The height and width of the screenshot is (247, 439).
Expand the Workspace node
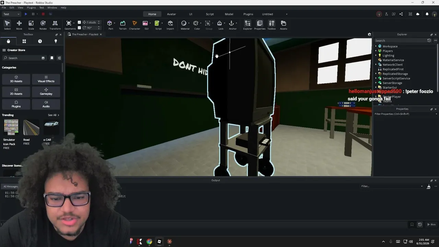click(376, 46)
